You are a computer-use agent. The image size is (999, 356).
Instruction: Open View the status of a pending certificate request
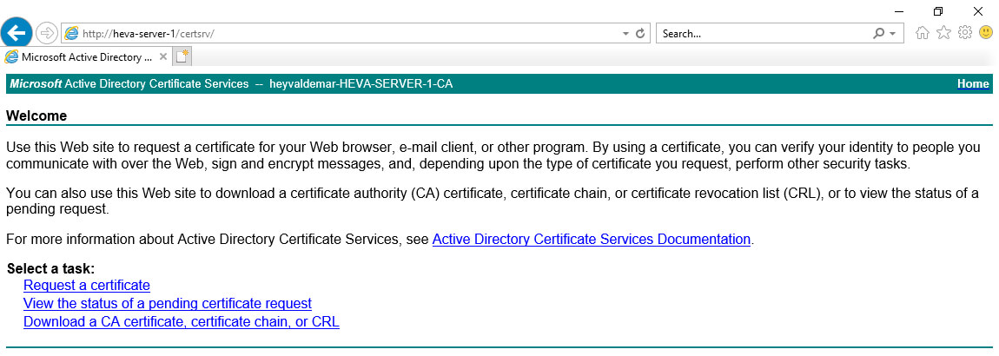[x=168, y=303]
